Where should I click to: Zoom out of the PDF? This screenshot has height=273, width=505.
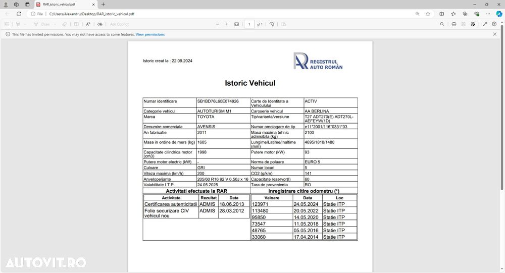pyautogui.click(x=217, y=24)
